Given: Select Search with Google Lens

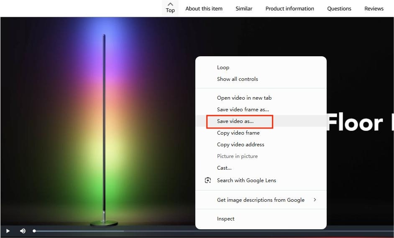Looking at the screenshot, I should (261, 180).
